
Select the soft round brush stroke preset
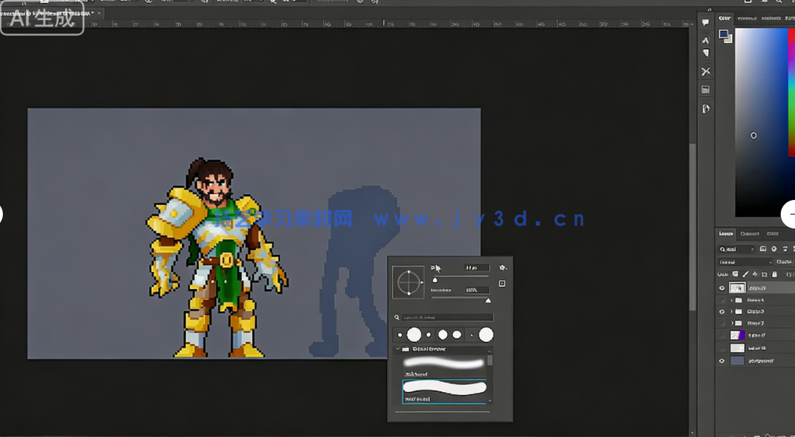444,363
